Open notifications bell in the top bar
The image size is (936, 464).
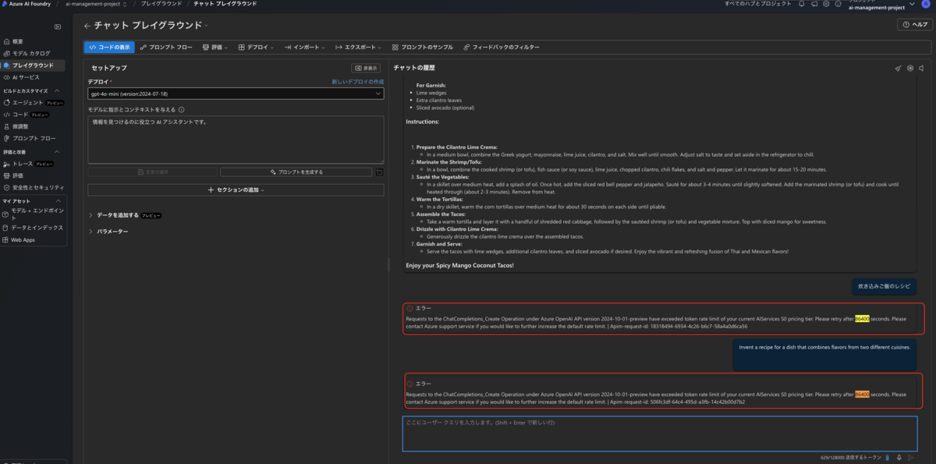(x=803, y=4)
